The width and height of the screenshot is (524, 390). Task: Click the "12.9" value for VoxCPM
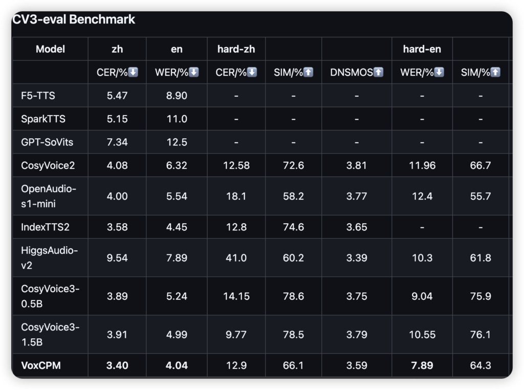(x=236, y=365)
